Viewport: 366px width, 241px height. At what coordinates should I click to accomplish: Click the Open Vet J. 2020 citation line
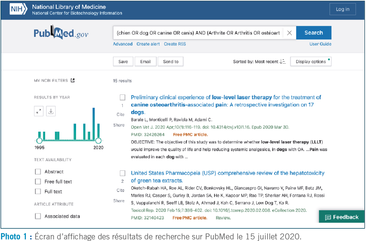[210, 127]
